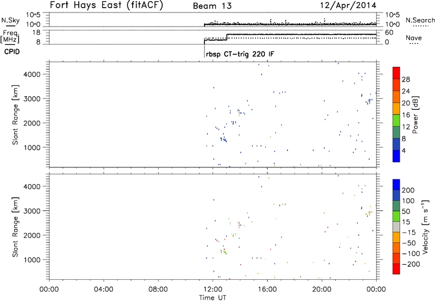435x301 pixels.
Task: Click the 60 tick on the Nave axis
Action: point(389,33)
